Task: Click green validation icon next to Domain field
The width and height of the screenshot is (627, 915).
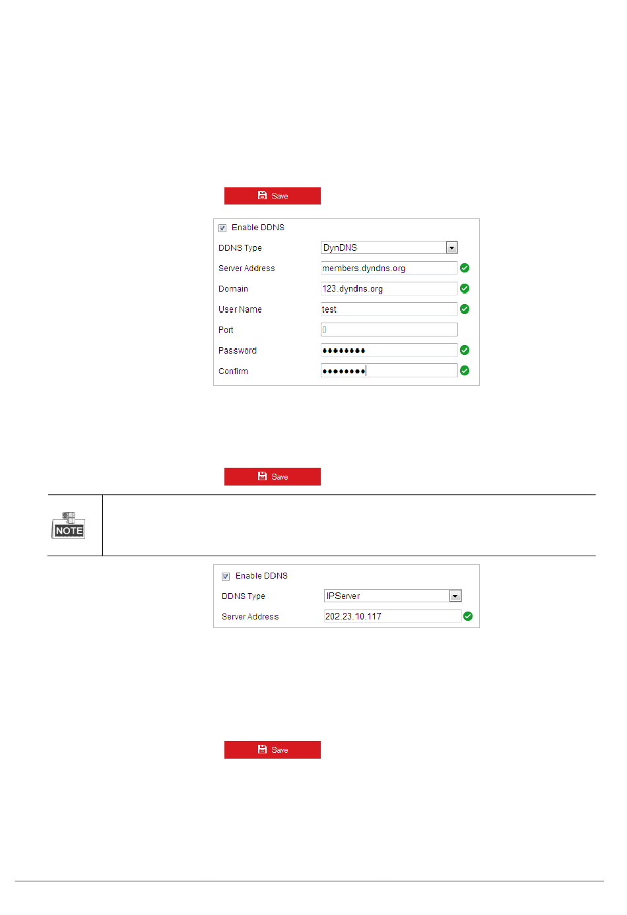Action: click(465, 288)
